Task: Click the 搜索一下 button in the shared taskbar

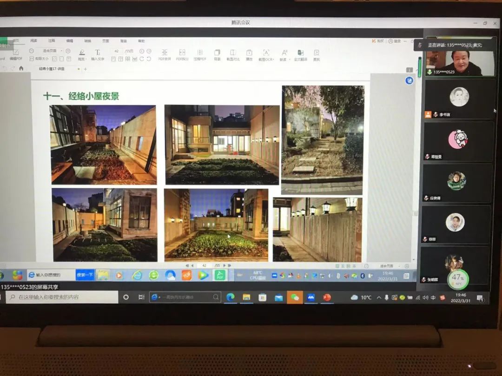Action: [85, 275]
